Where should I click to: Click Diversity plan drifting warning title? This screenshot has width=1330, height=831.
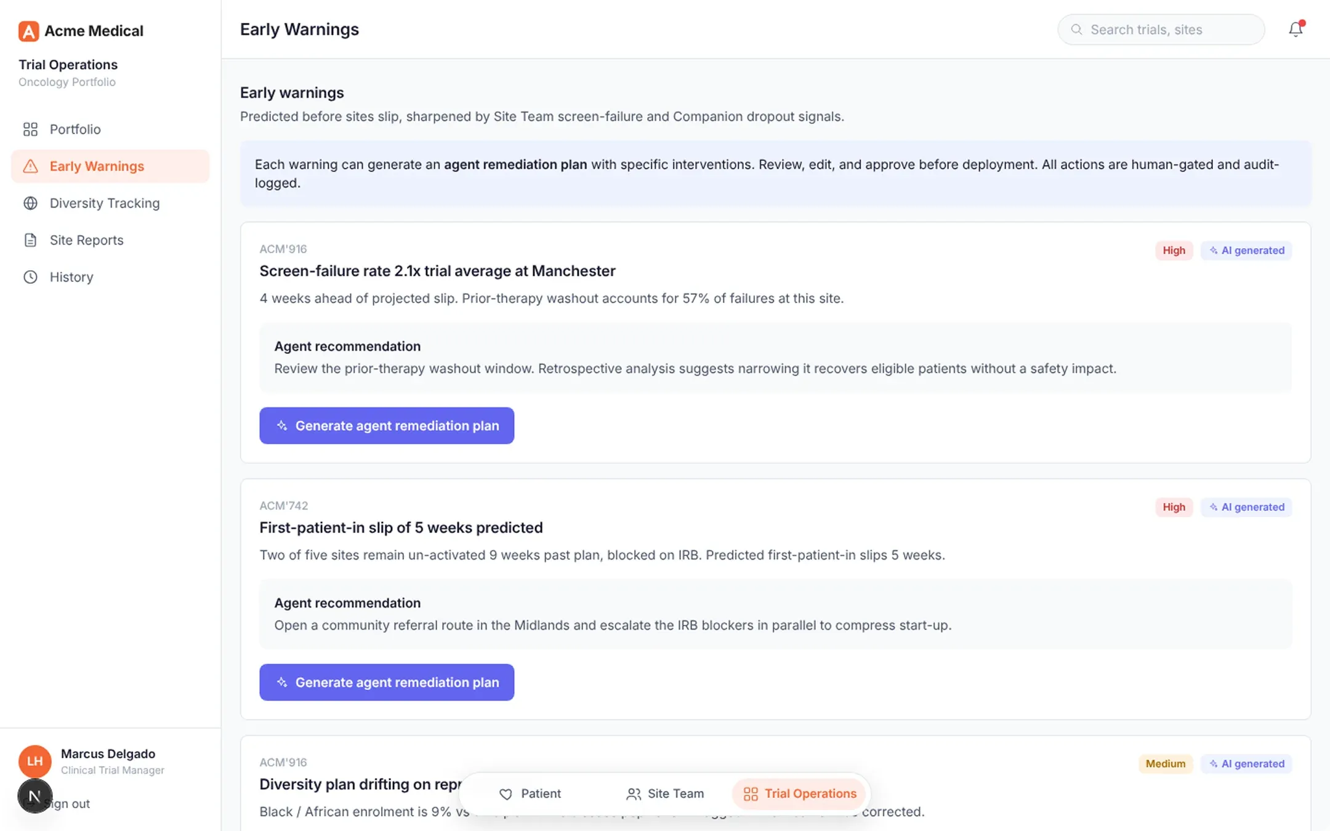pyautogui.click(x=360, y=784)
